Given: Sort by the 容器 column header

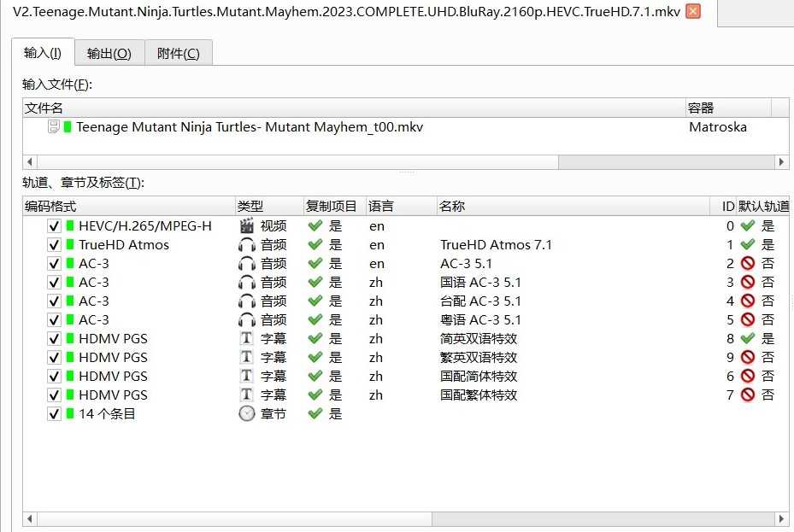Looking at the screenshot, I should [728, 108].
